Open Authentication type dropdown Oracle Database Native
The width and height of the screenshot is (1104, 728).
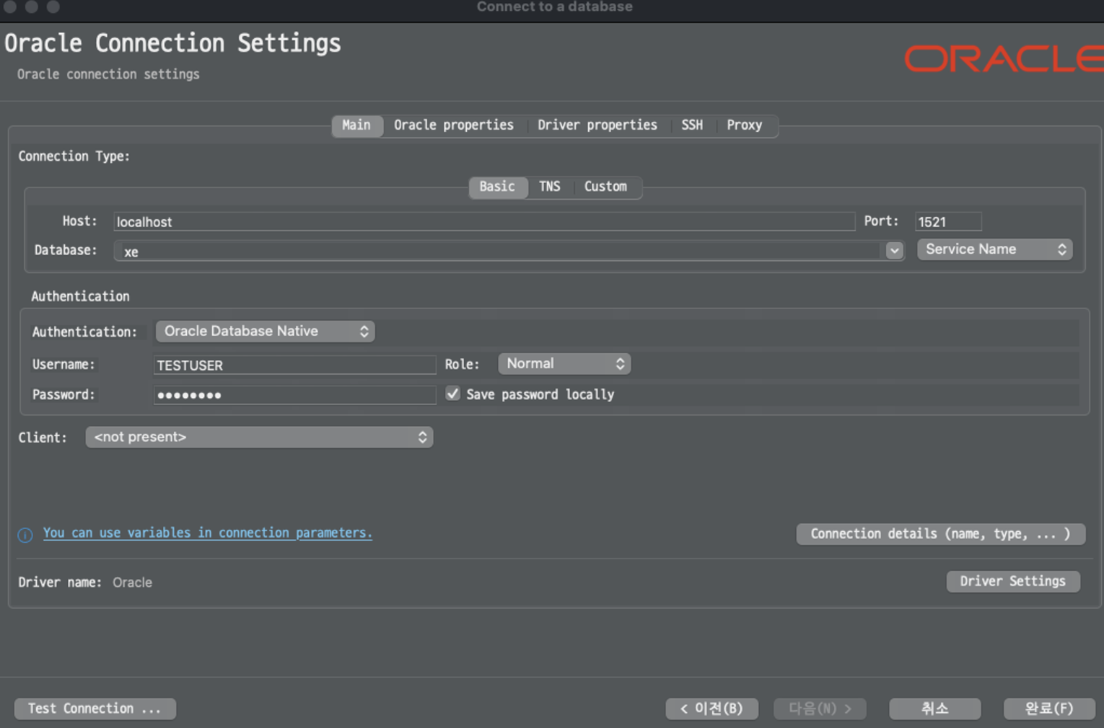265,332
